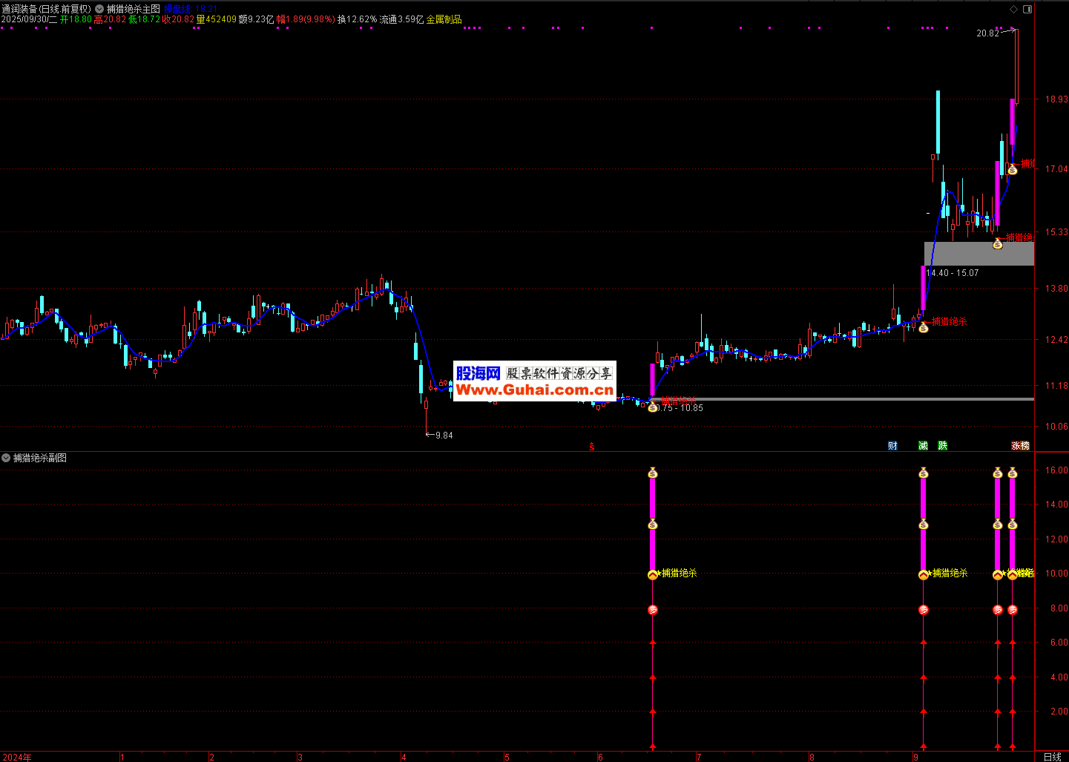This screenshot has height=762, width=1069.
Task: Click the green 跌 event marker
Action: tap(942, 446)
